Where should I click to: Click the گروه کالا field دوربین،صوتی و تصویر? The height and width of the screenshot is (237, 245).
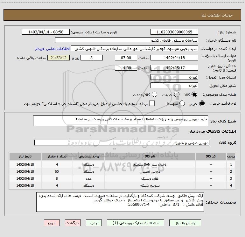(122, 143)
